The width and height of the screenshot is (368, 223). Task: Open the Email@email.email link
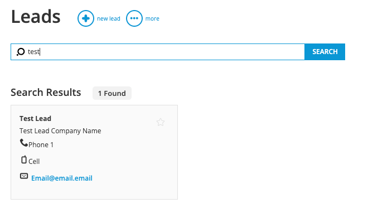click(62, 178)
